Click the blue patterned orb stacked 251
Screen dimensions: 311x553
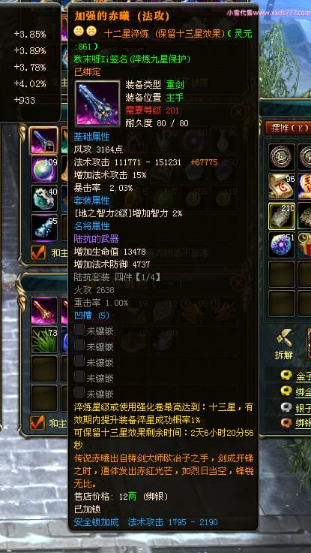pos(282,244)
